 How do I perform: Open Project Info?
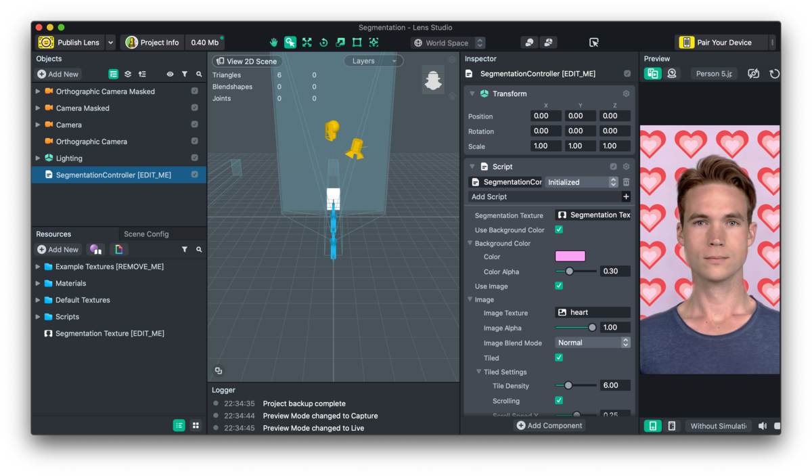tap(153, 43)
